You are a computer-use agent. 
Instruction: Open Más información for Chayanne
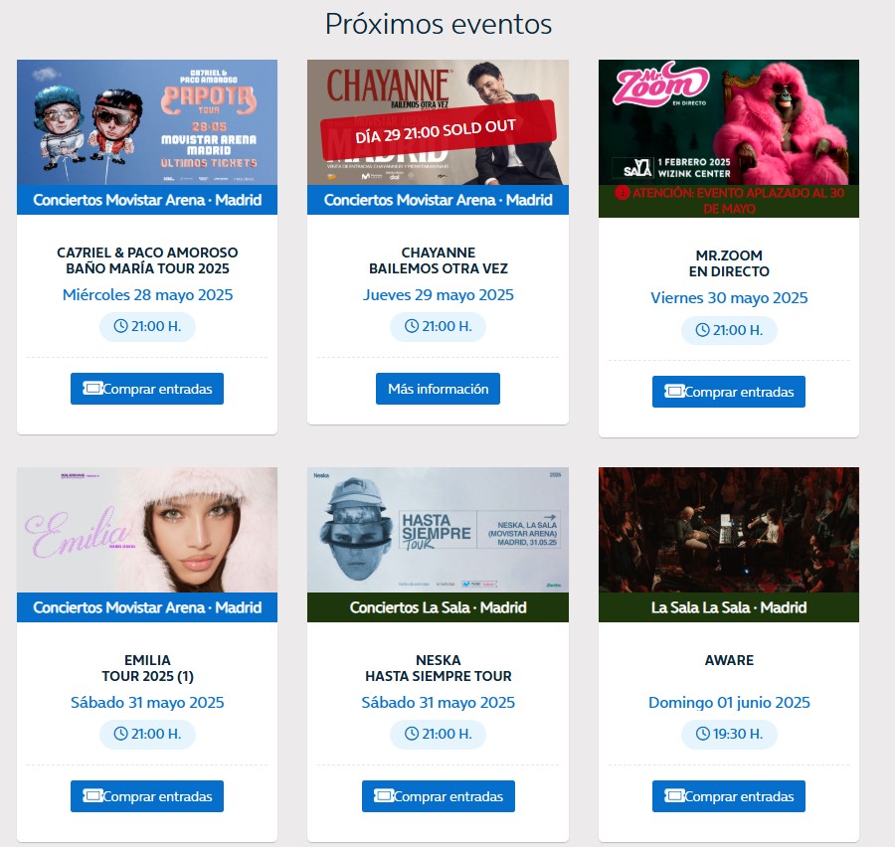tap(438, 389)
